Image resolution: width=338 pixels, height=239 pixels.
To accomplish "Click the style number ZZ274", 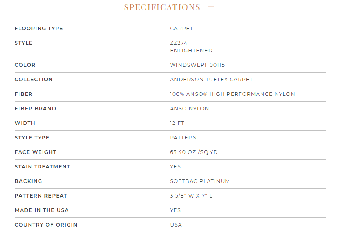I will (179, 43).
